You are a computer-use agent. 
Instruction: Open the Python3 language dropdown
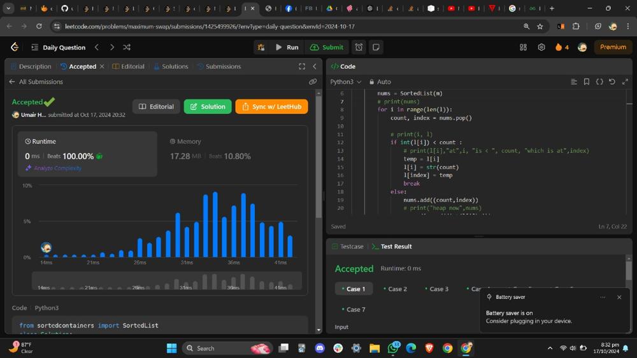(345, 81)
